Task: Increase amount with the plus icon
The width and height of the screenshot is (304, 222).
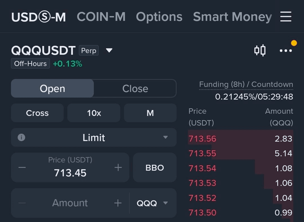Action: pos(118,203)
